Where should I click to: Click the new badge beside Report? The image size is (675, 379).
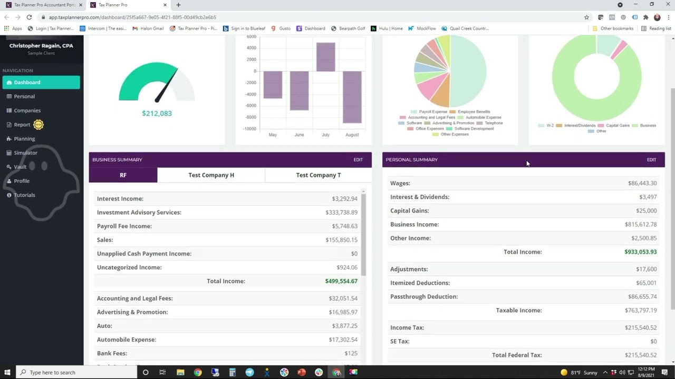pos(38,125)
